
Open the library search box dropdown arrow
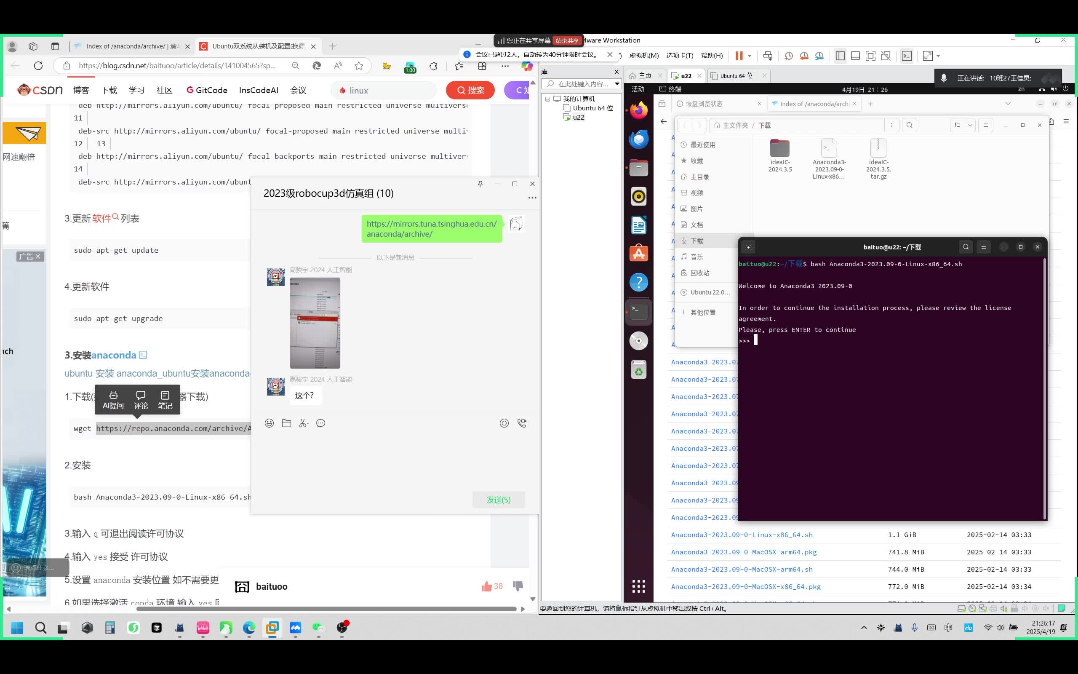coord(616,84)
